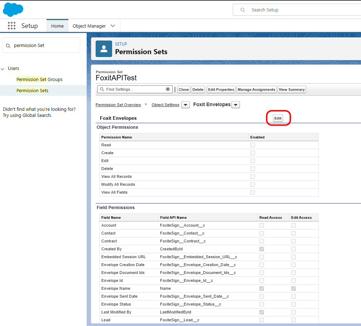Open the Object Manager tab

(89, 26)
